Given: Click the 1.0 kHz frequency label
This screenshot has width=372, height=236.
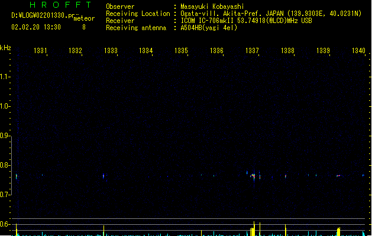Looking at the screenshot, I should 4,106.
